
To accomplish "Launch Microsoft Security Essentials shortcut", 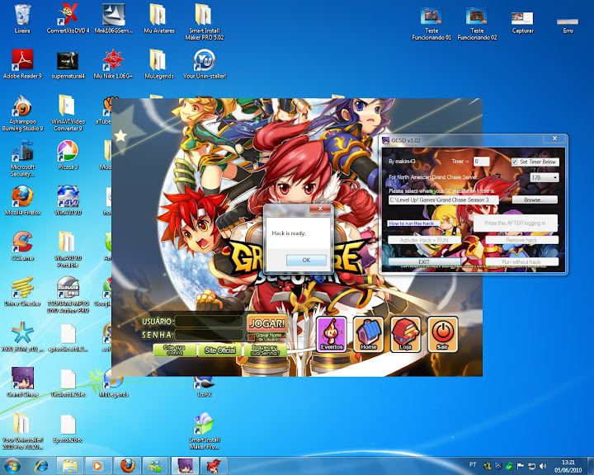I will click(x=22, y=158).
